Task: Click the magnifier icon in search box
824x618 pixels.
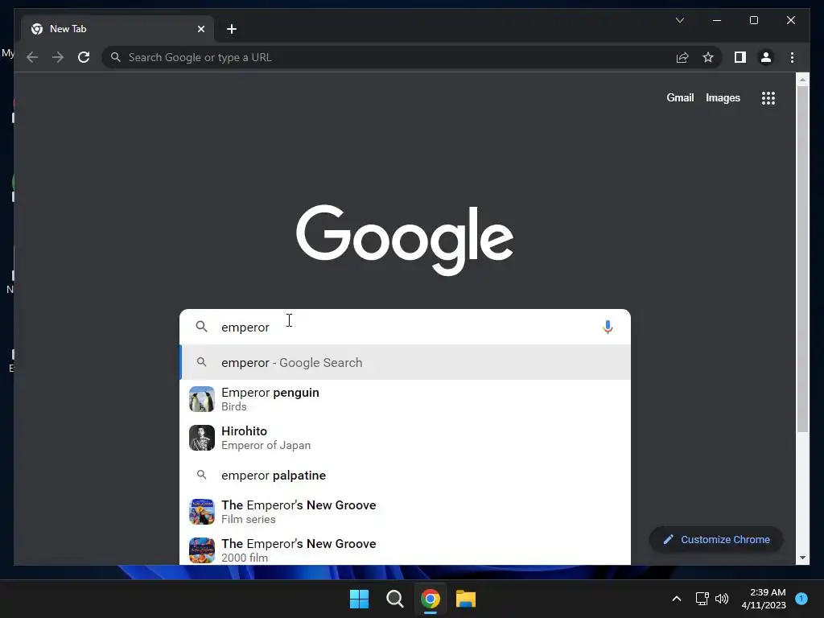Action: 201,327
